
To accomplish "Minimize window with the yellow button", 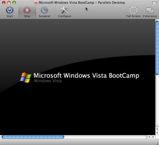I will 9,3.
